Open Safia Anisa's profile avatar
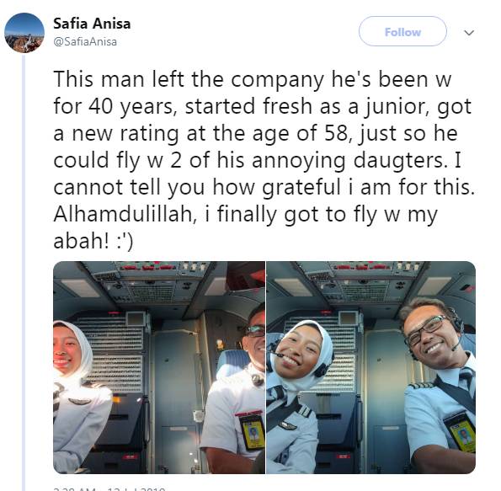The image size is (501, 491). [x=24, y=33]
